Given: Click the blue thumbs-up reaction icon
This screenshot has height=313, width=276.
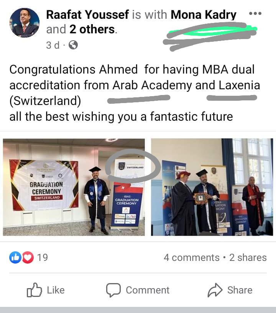Looking at the screenshot, I should [x=15, y=257].
